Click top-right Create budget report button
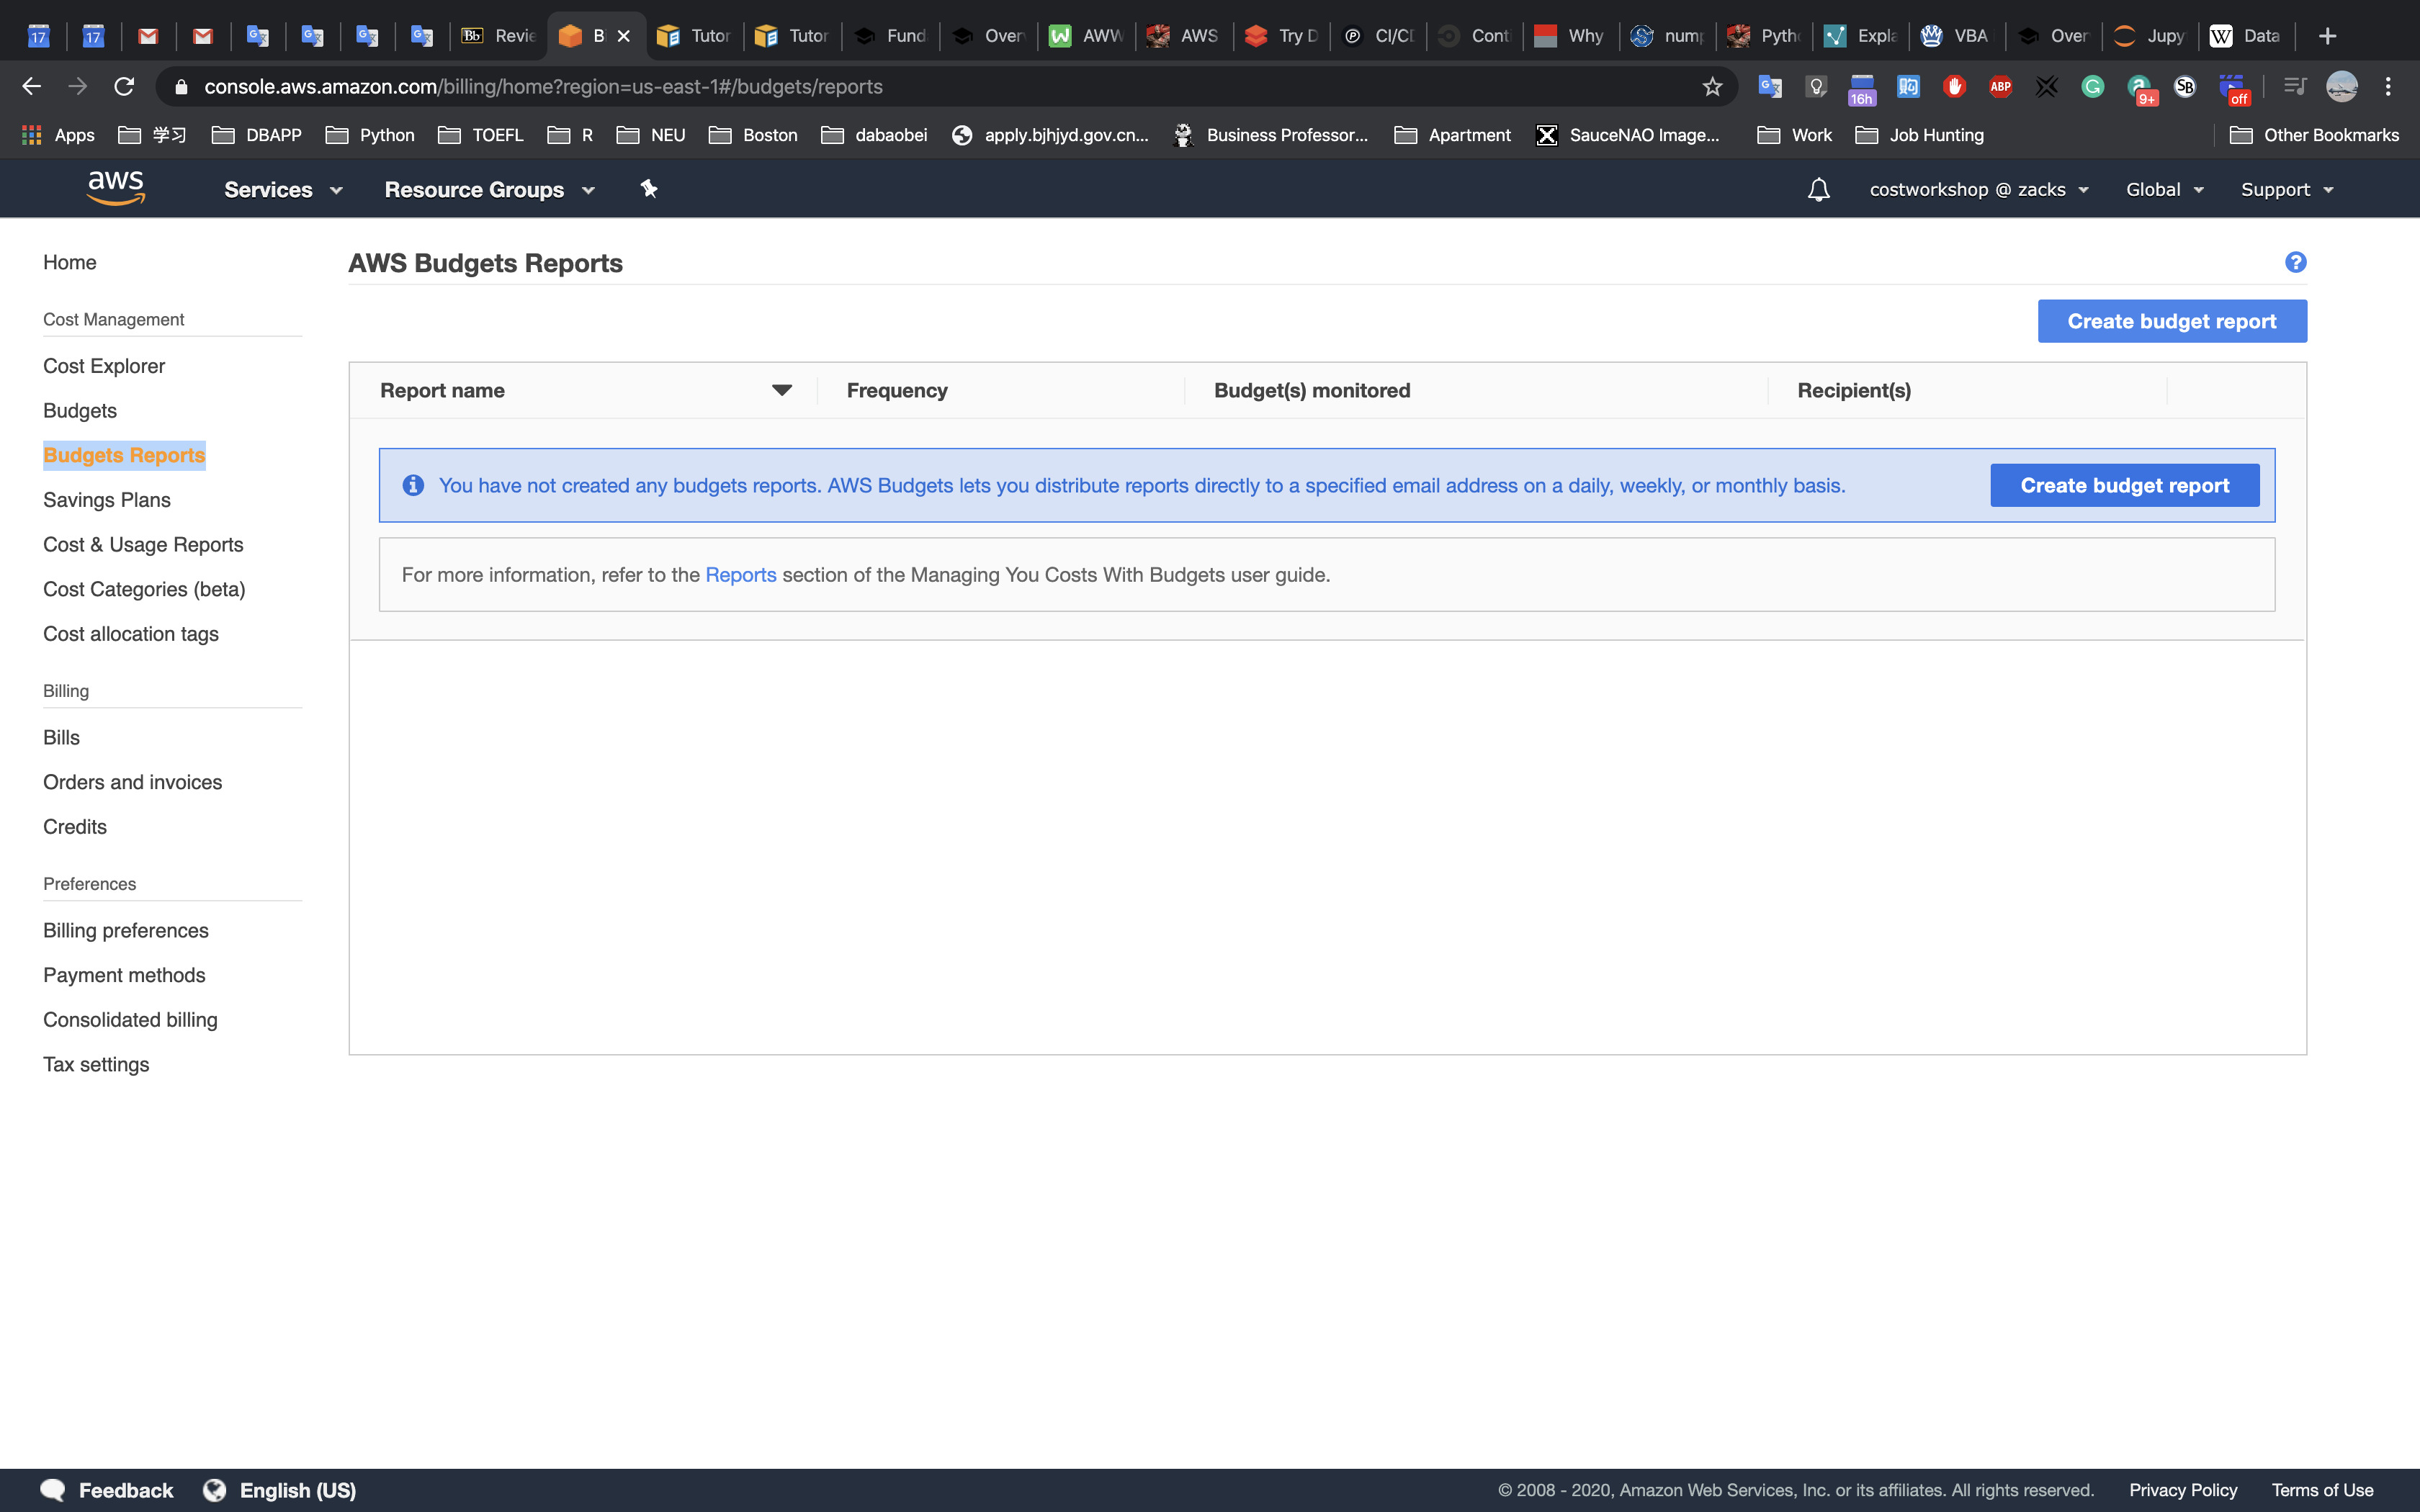 coord(2172,321)
